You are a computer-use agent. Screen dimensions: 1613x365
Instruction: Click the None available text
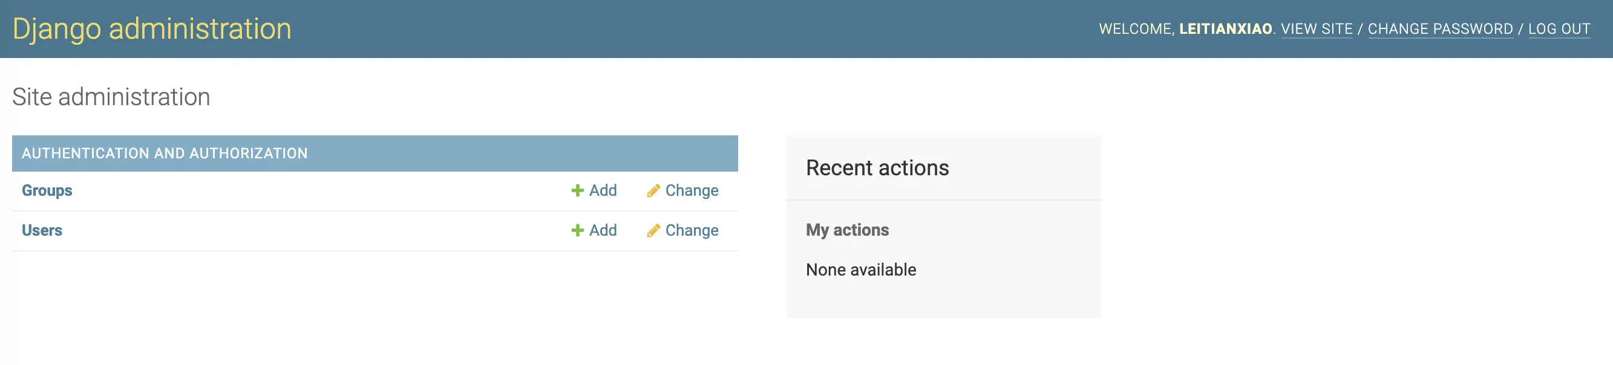(x=860, y=270)
